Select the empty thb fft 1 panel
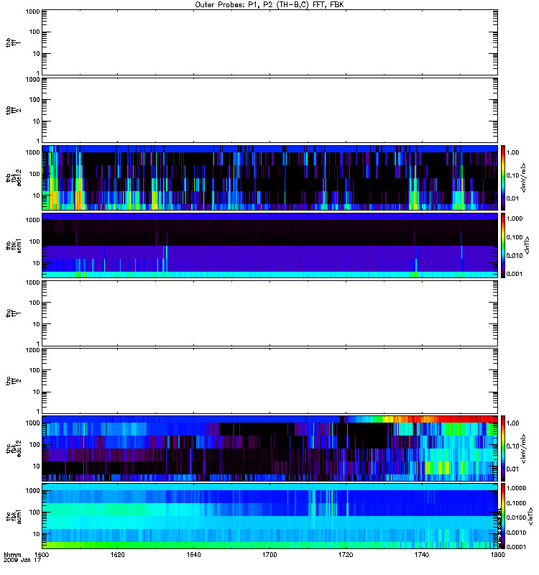This screenshot has height=575, width=539. [269, 42]
